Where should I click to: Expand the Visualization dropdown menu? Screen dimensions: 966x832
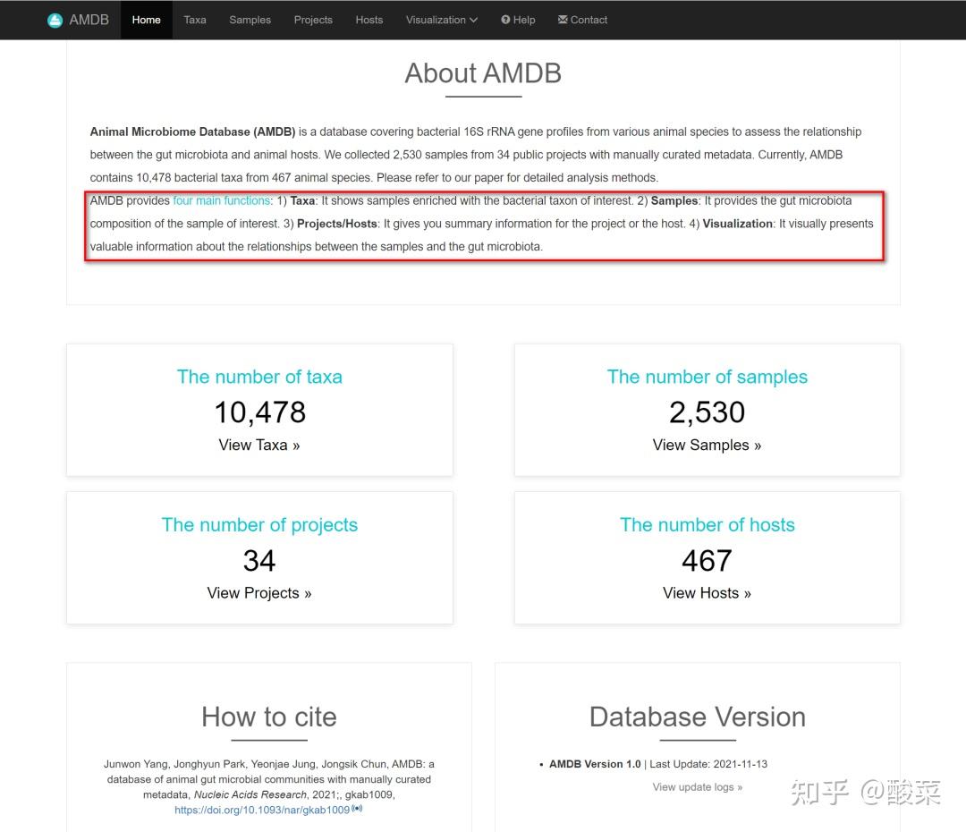pyautogui.click(x=441, y=20)
